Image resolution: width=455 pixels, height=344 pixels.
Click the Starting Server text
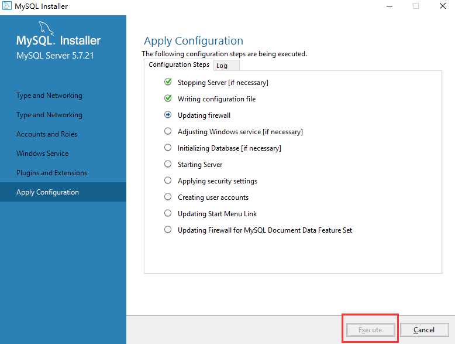(200, 165)
